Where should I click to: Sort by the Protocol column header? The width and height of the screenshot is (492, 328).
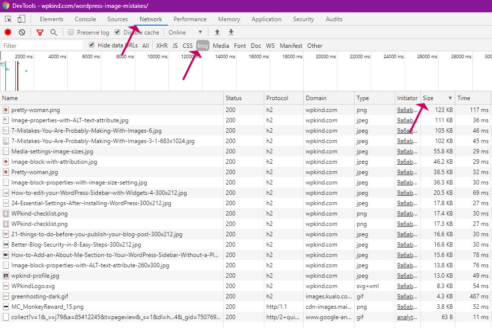tap(284, 98)
